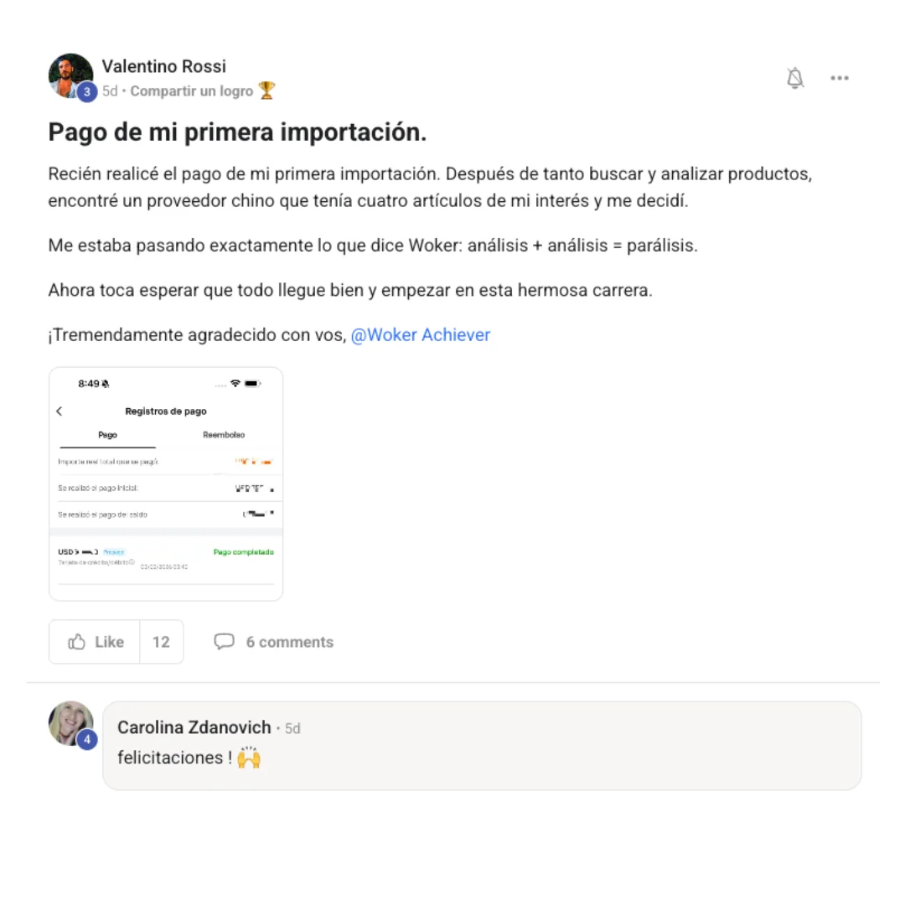Click the level 4 badge on Carolina's avatar
905x905 pixels.
(x=86, y=740)
